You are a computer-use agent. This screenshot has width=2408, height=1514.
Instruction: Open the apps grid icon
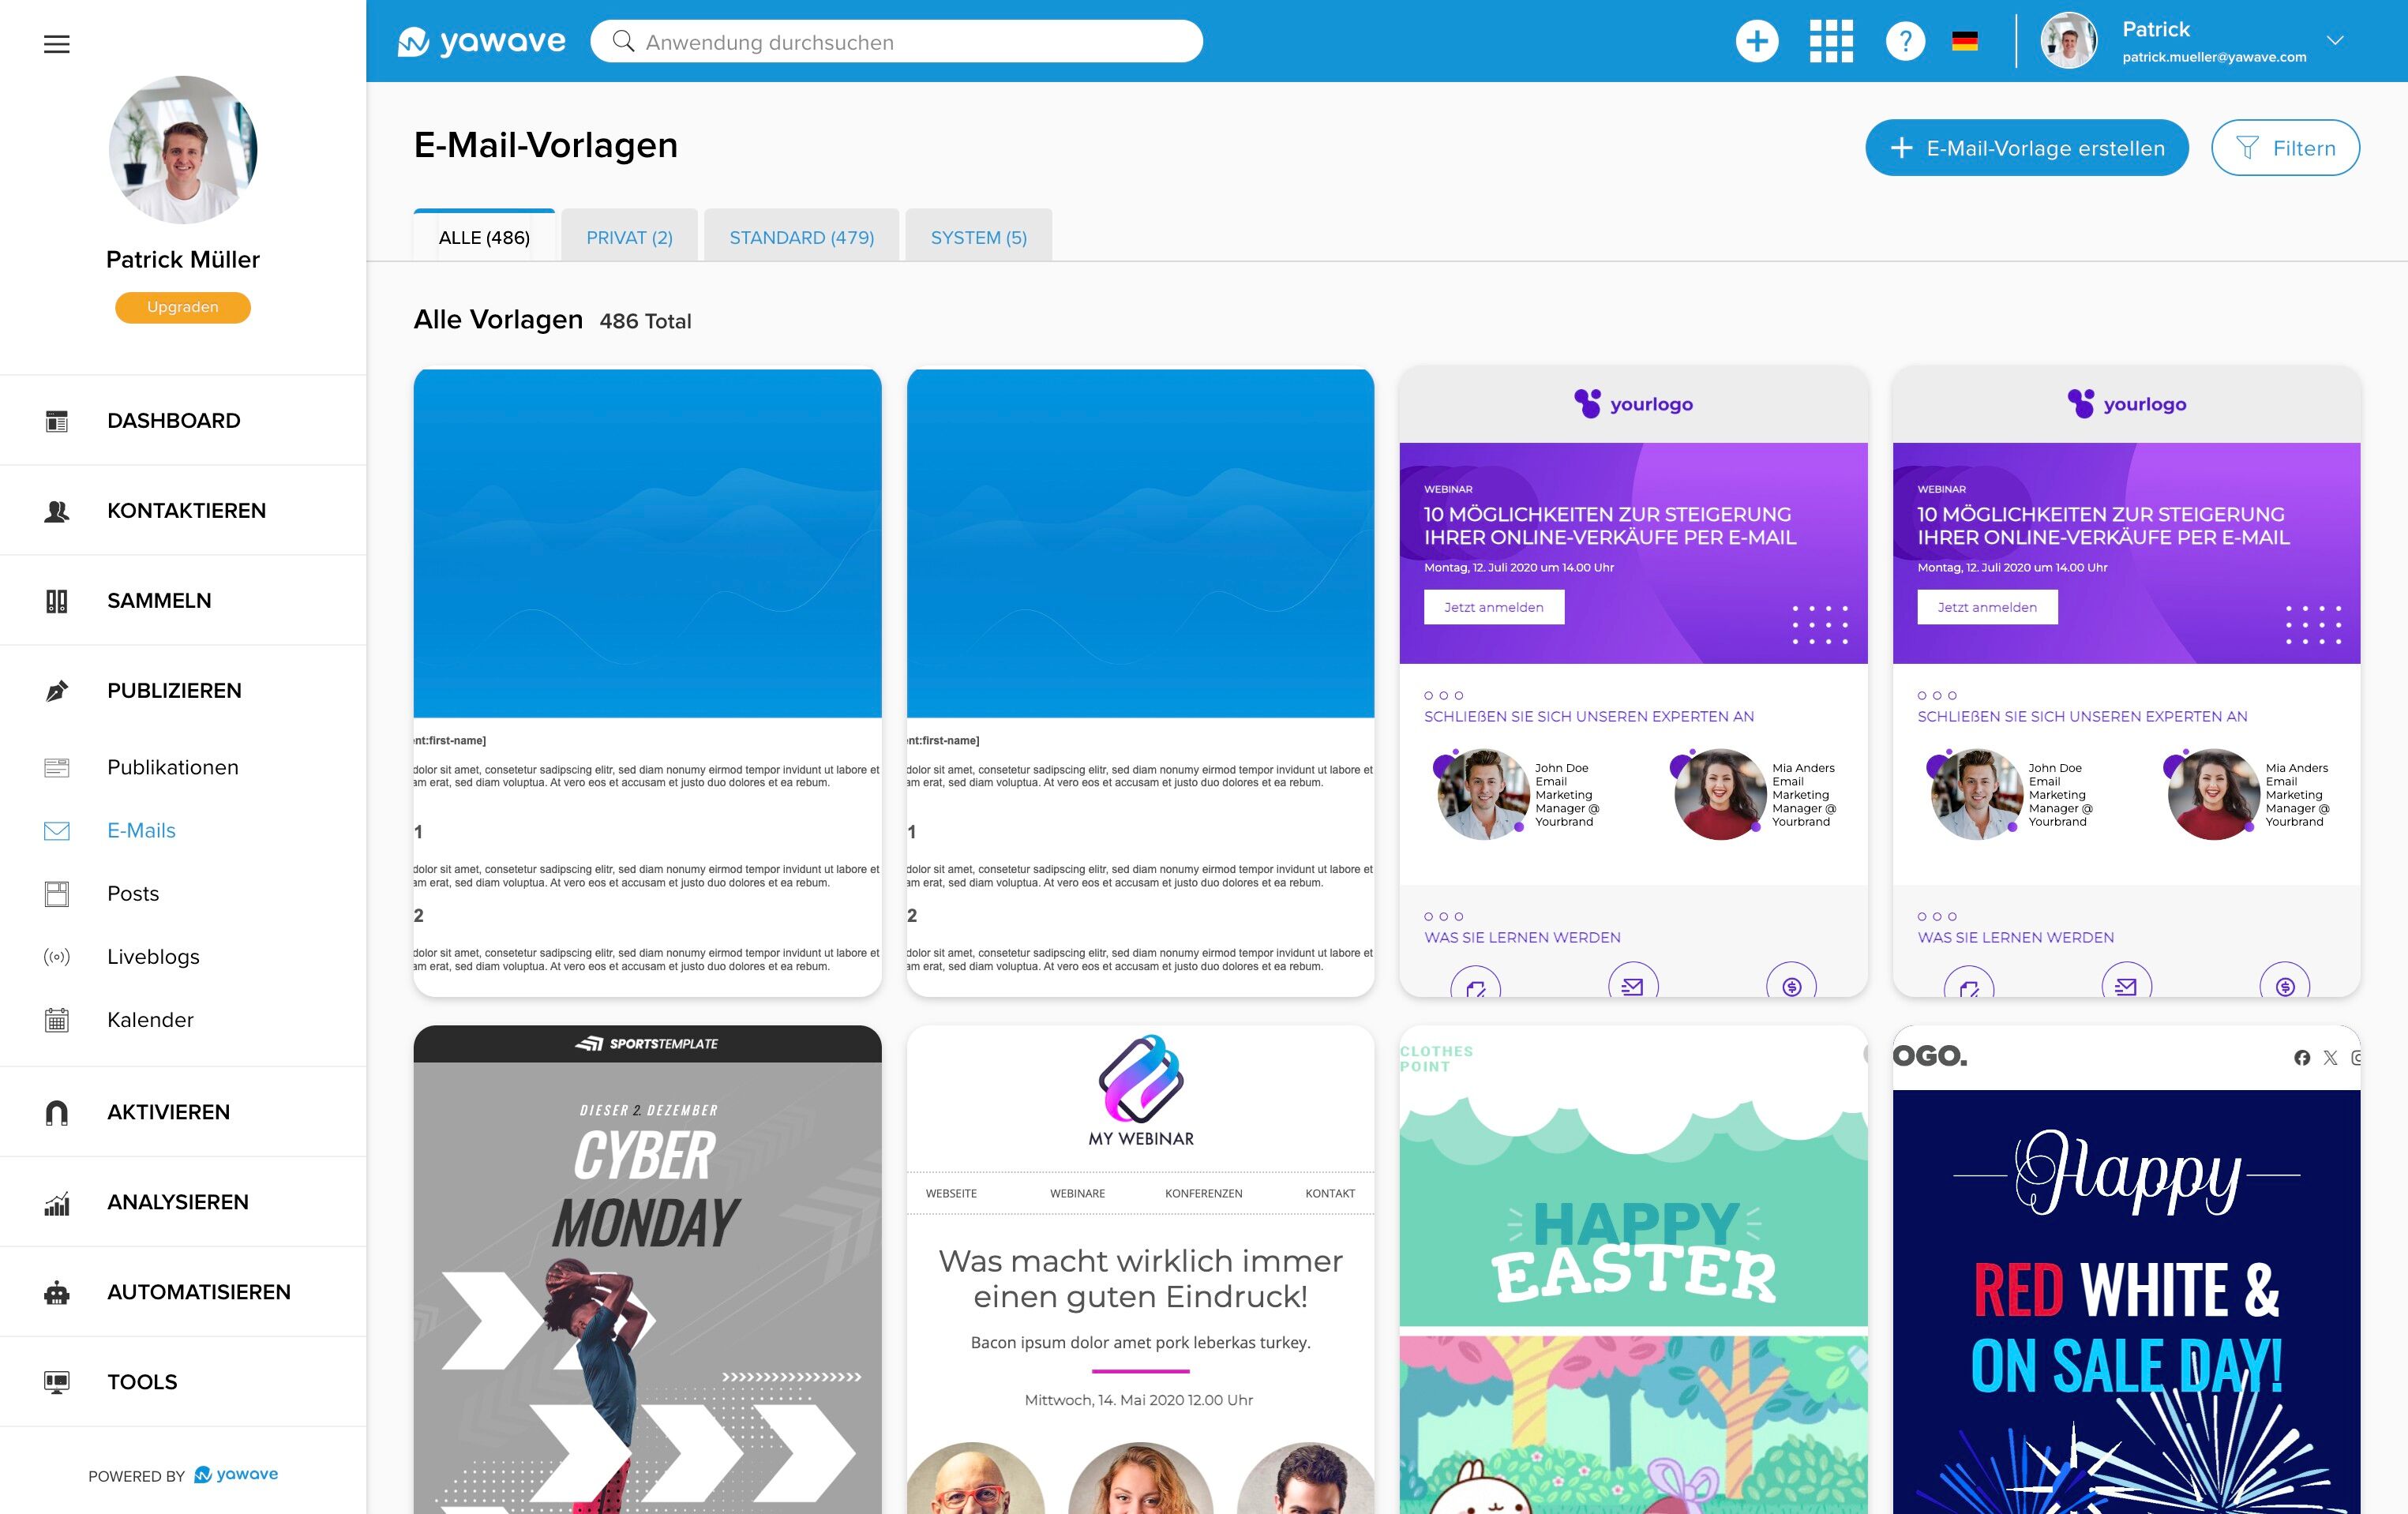(x=1831, y=41)
